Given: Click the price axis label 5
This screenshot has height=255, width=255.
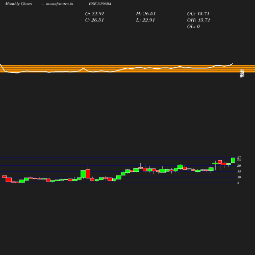Looking at the screenshot, I should tap(238, 183).
